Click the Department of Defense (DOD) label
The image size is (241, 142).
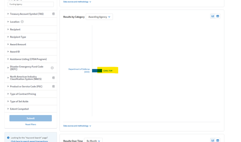pos(79,70)
